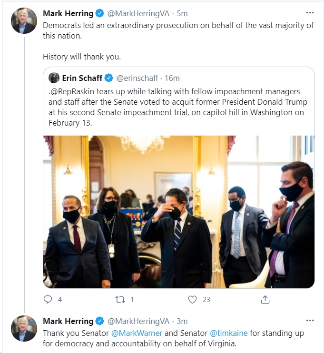Open the quoted tweet text about @RepRaskin
The width and height of the screenshot is (324, 353).
click(x=178, y=107)
